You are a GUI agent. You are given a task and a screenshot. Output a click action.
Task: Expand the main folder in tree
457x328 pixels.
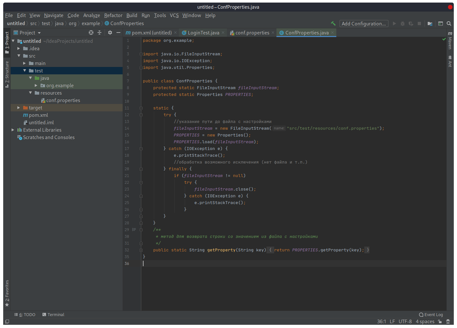pyautogui.click(x=24, y=63)
